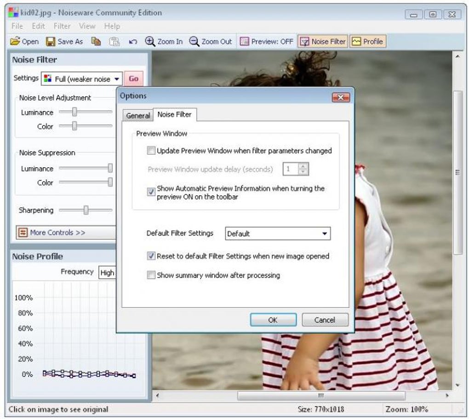Open the File menu
Screen dimensions: 469x419
17,26
